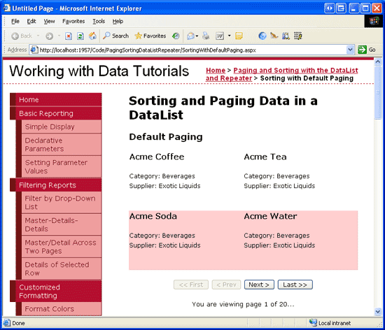Open the Favorites menu

pos(73,22)
